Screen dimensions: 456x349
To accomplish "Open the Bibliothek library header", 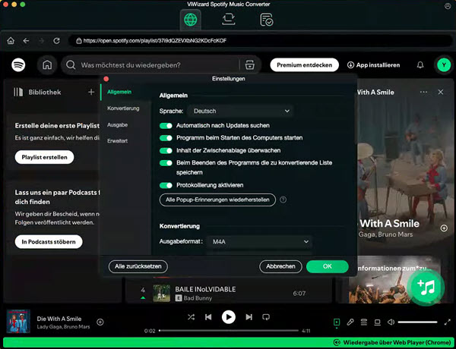I will tap(37, 92).
